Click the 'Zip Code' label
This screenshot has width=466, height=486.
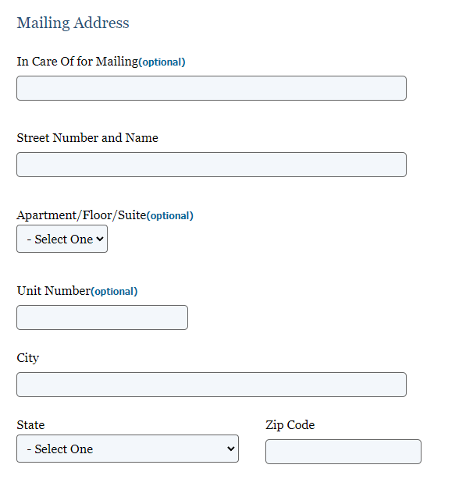(290, 425)
